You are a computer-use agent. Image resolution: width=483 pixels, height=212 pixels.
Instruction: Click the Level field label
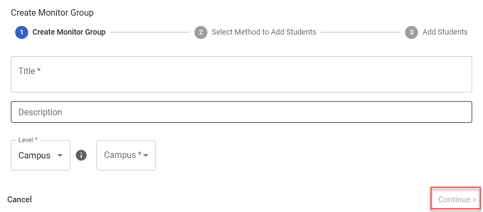pos(28,140)
